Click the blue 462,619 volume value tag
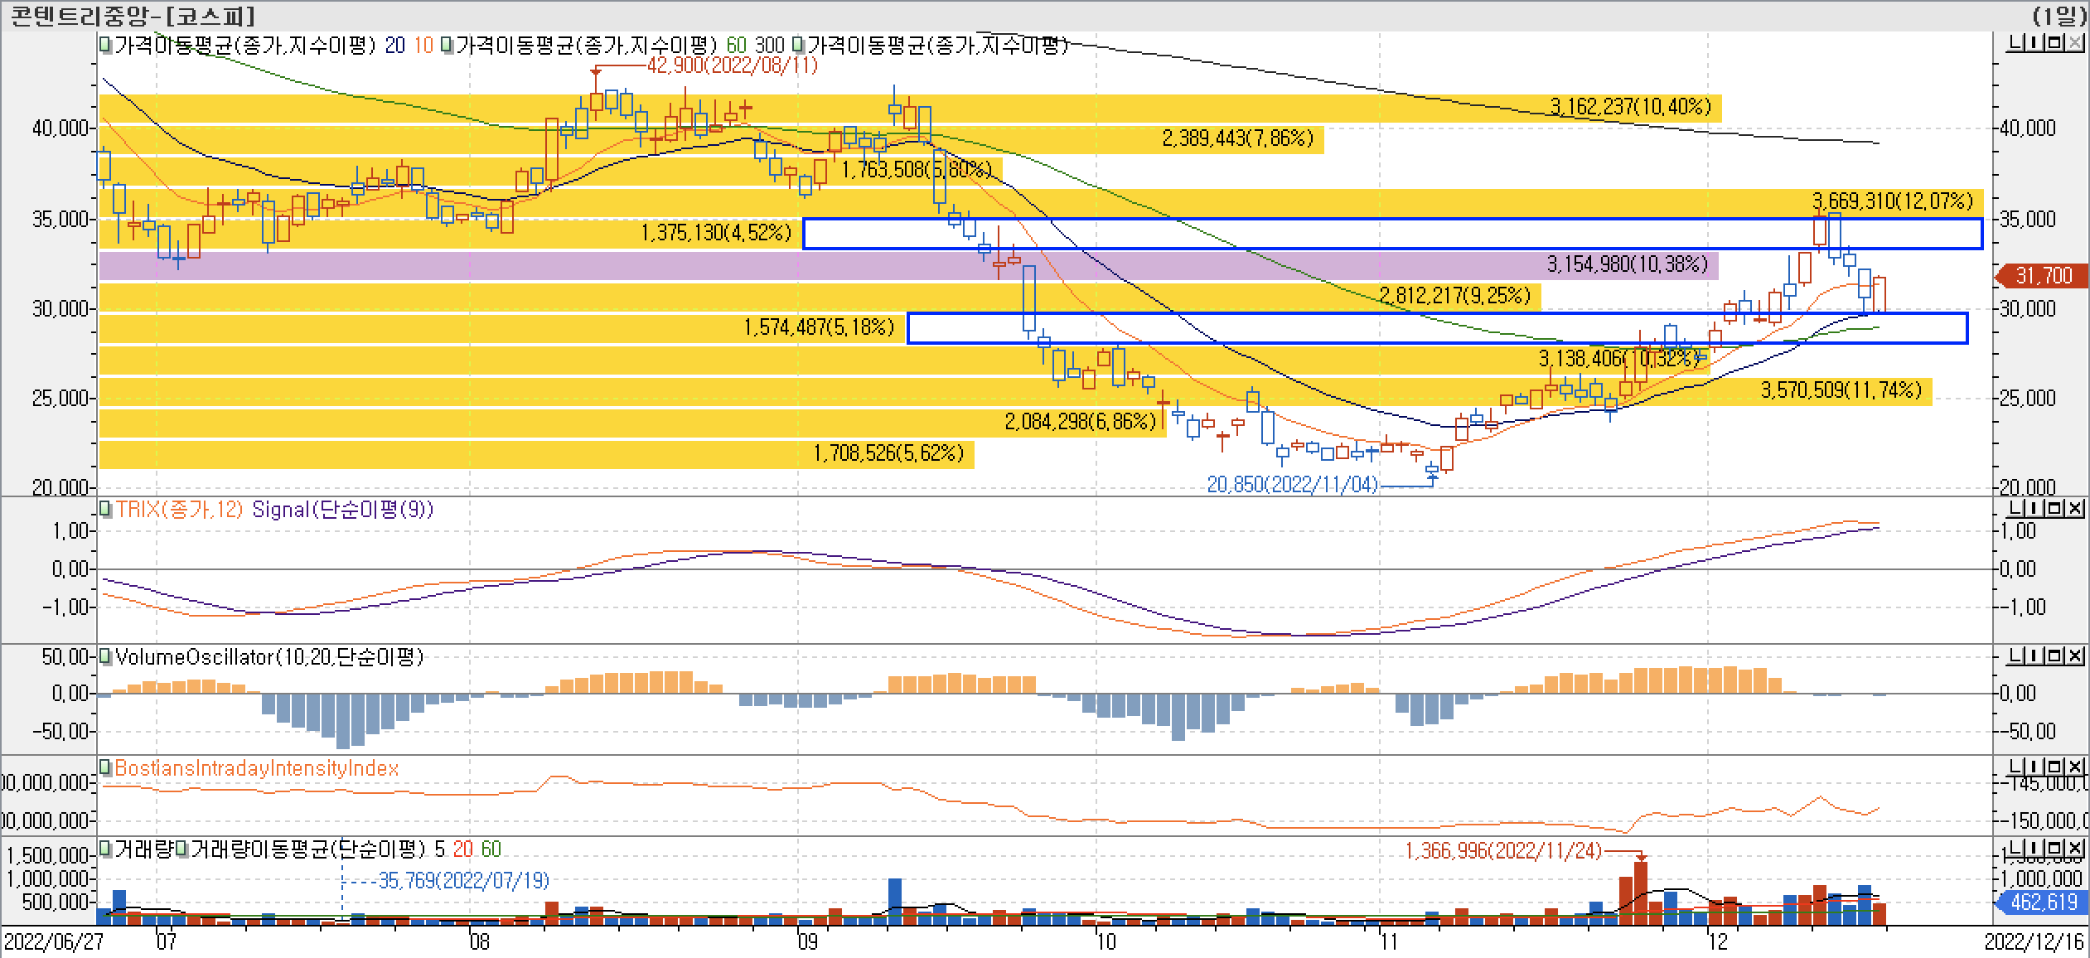2090x958 pixels. click(2044, 902)
